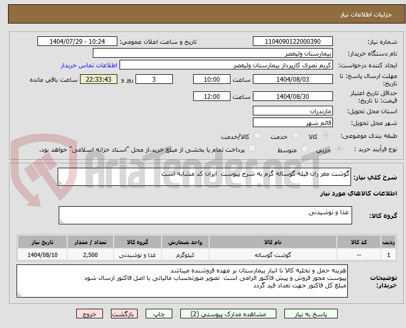Viewport: 406px width, 328px height.
Task: Click the نام کالا column header
Action: coord(273,242)
